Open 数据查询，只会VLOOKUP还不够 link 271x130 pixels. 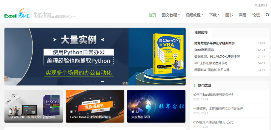(217, 57)
